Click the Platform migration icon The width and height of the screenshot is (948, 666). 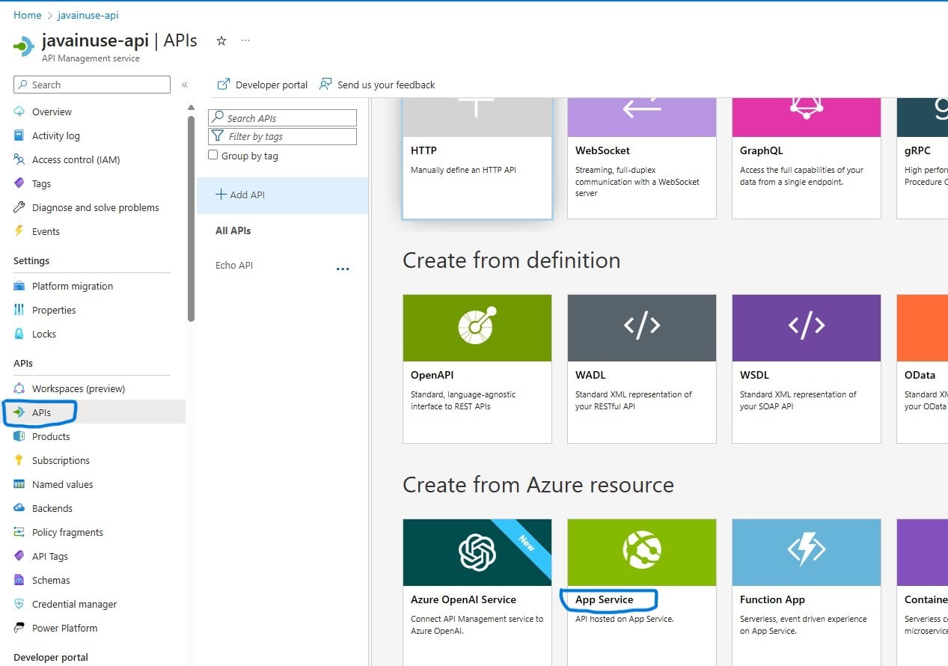tap(19, 286)
